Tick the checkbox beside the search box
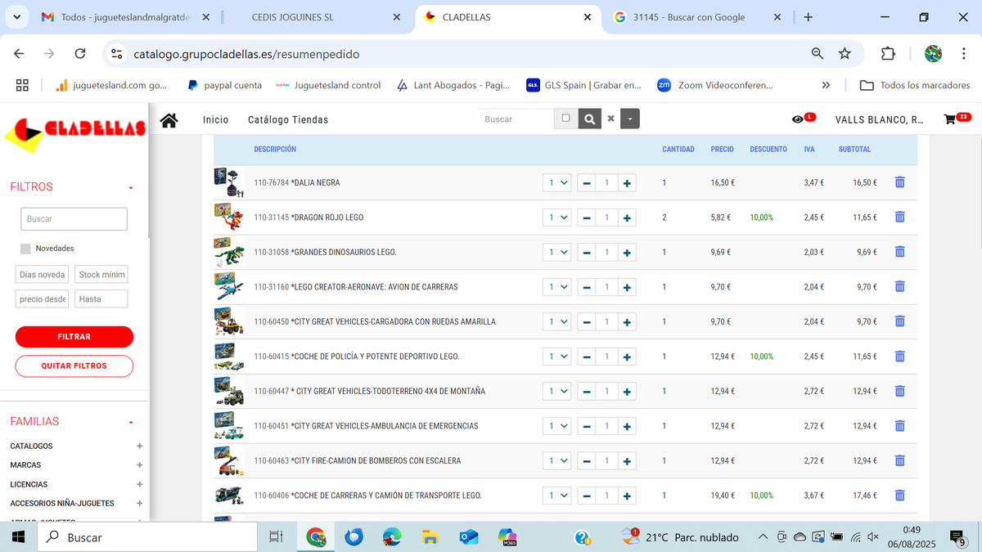Viewport: 982px width, 552px height. click(565, 119)
